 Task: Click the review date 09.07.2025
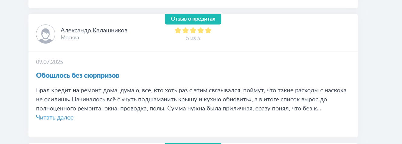50,62
